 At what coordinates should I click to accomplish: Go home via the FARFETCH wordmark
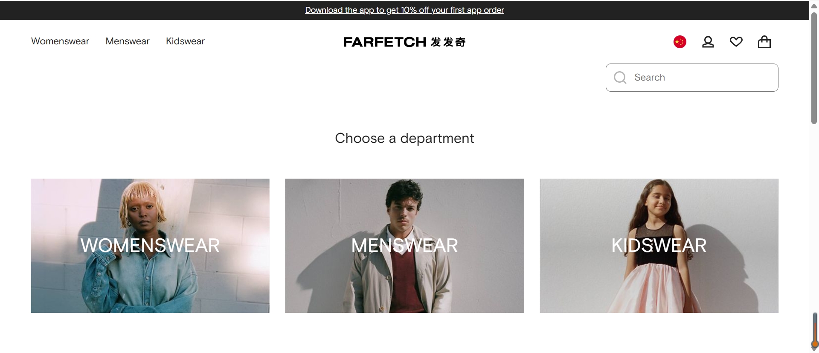pyautogui.click(x=385, y=42)
